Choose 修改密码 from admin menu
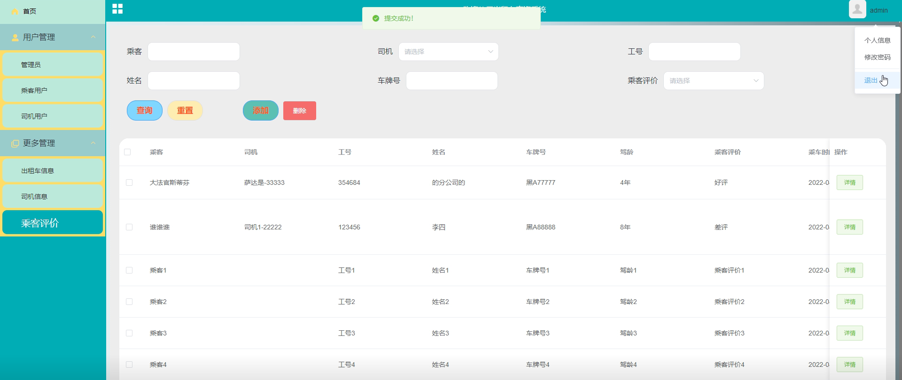The width and height of the screenshot is (902, 380). point(877,57)
